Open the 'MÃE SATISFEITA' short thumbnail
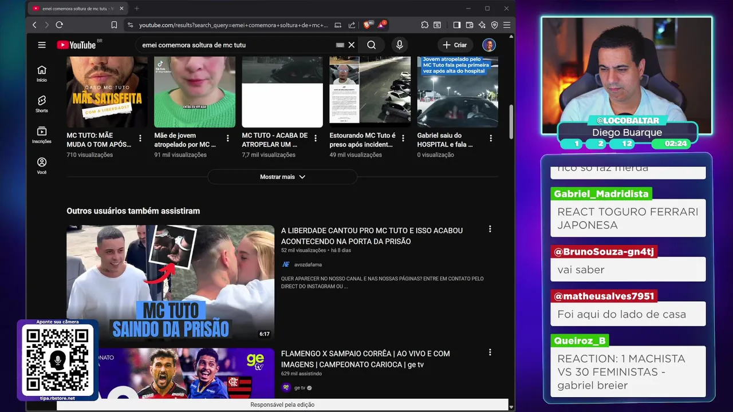733x412 pixels. [x=107, y=92]
